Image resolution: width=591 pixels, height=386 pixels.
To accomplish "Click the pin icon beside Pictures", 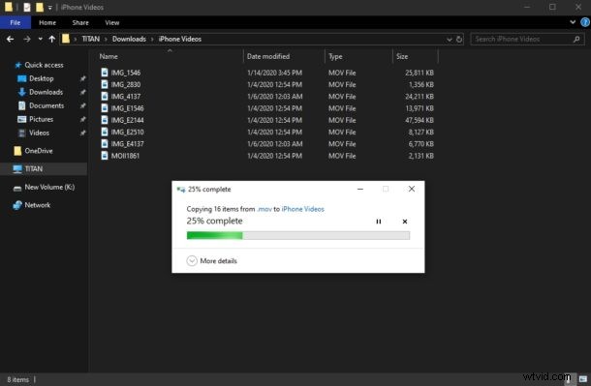I will click(x=82, y=119).
